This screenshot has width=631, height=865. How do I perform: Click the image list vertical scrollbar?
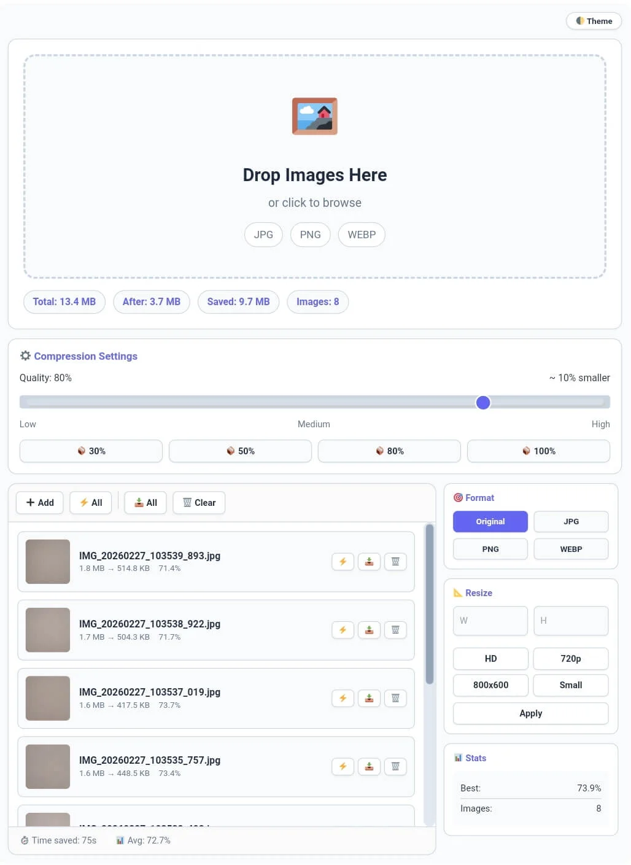(x=430, y=605)
